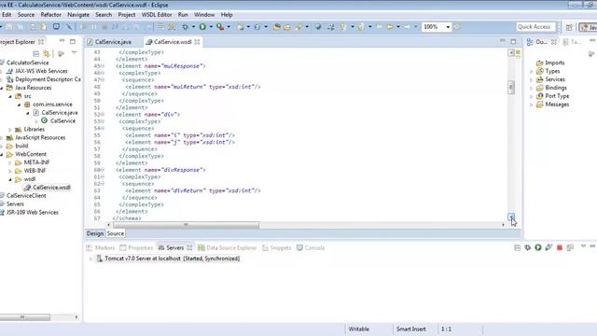
Task: Click the Open Task folder icon in toolbar
Action: pos(287,27)
